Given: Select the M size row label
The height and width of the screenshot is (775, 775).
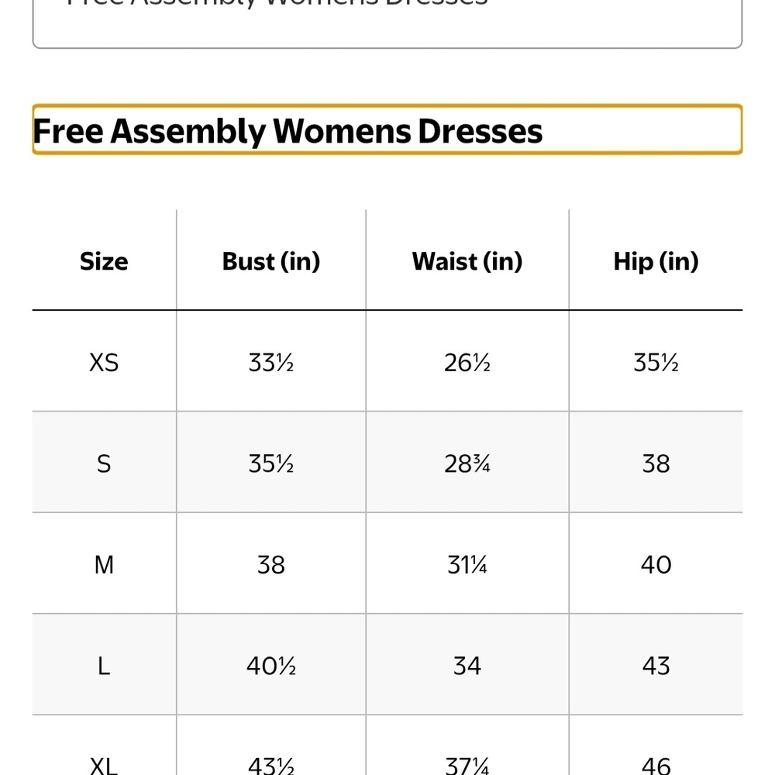Looking at the screenshot, I should [104, 564].
